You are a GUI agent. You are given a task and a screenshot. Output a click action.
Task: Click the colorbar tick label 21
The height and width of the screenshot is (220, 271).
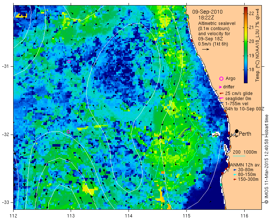[252, 27]
